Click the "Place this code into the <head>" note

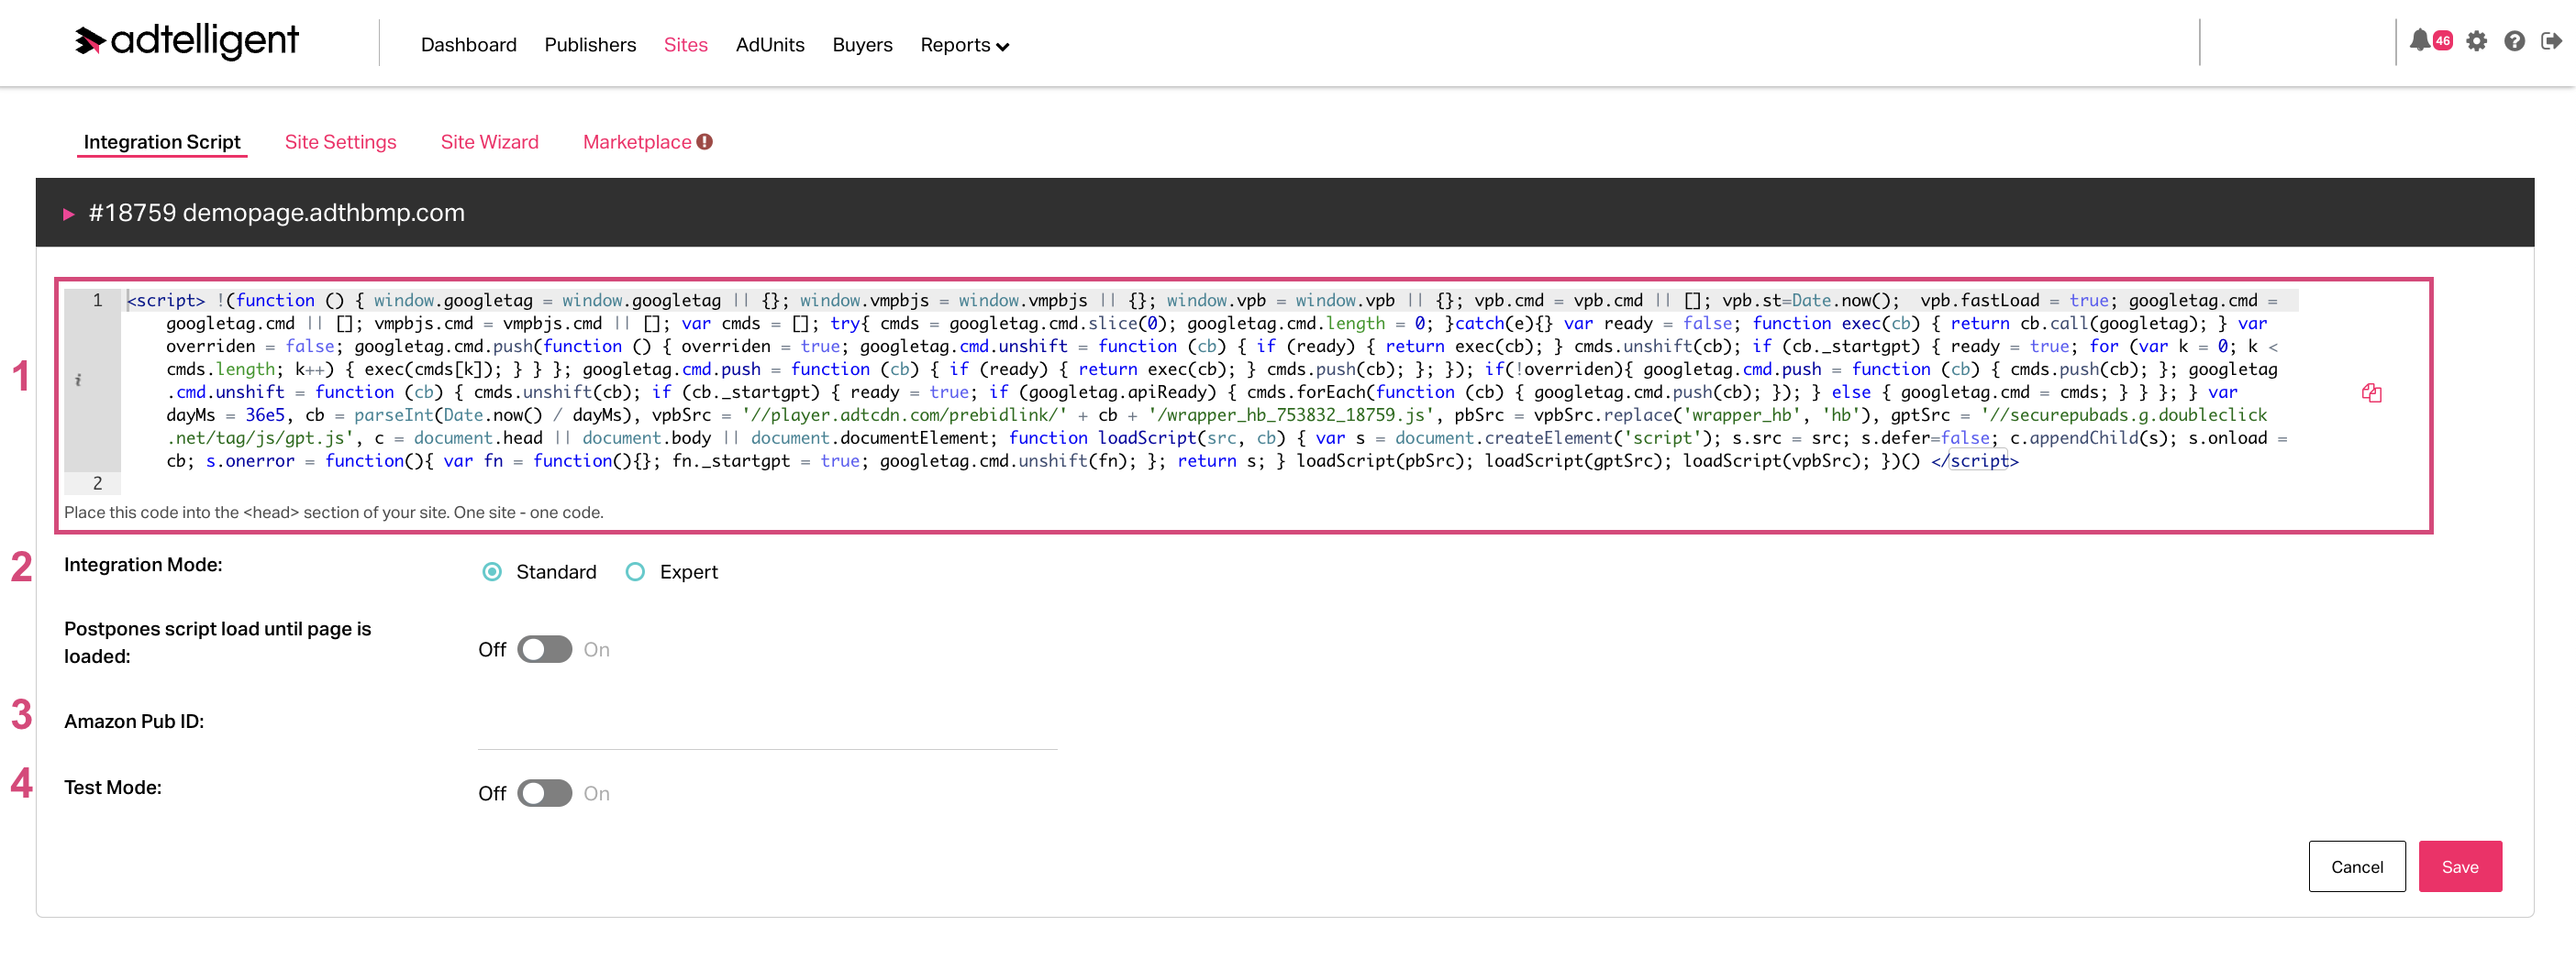pos(334,513)
